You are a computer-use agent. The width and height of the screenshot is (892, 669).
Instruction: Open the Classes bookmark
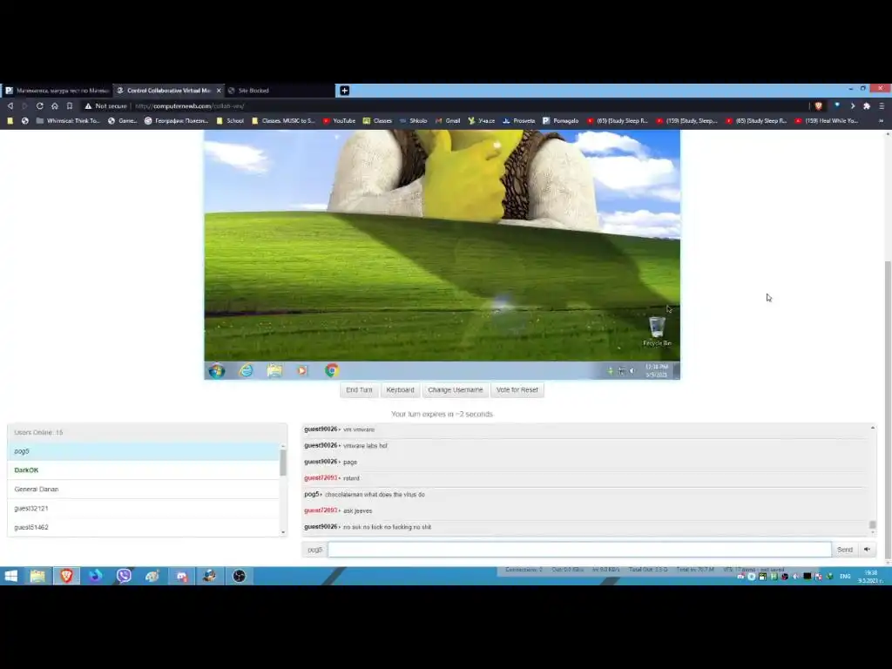coord(378,120)
